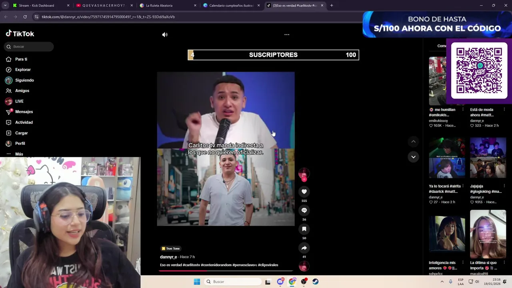Viewport: 512px width, 288px height.
Task: Open 'La última si que importa' thumbnail
Action: (488, 234)
